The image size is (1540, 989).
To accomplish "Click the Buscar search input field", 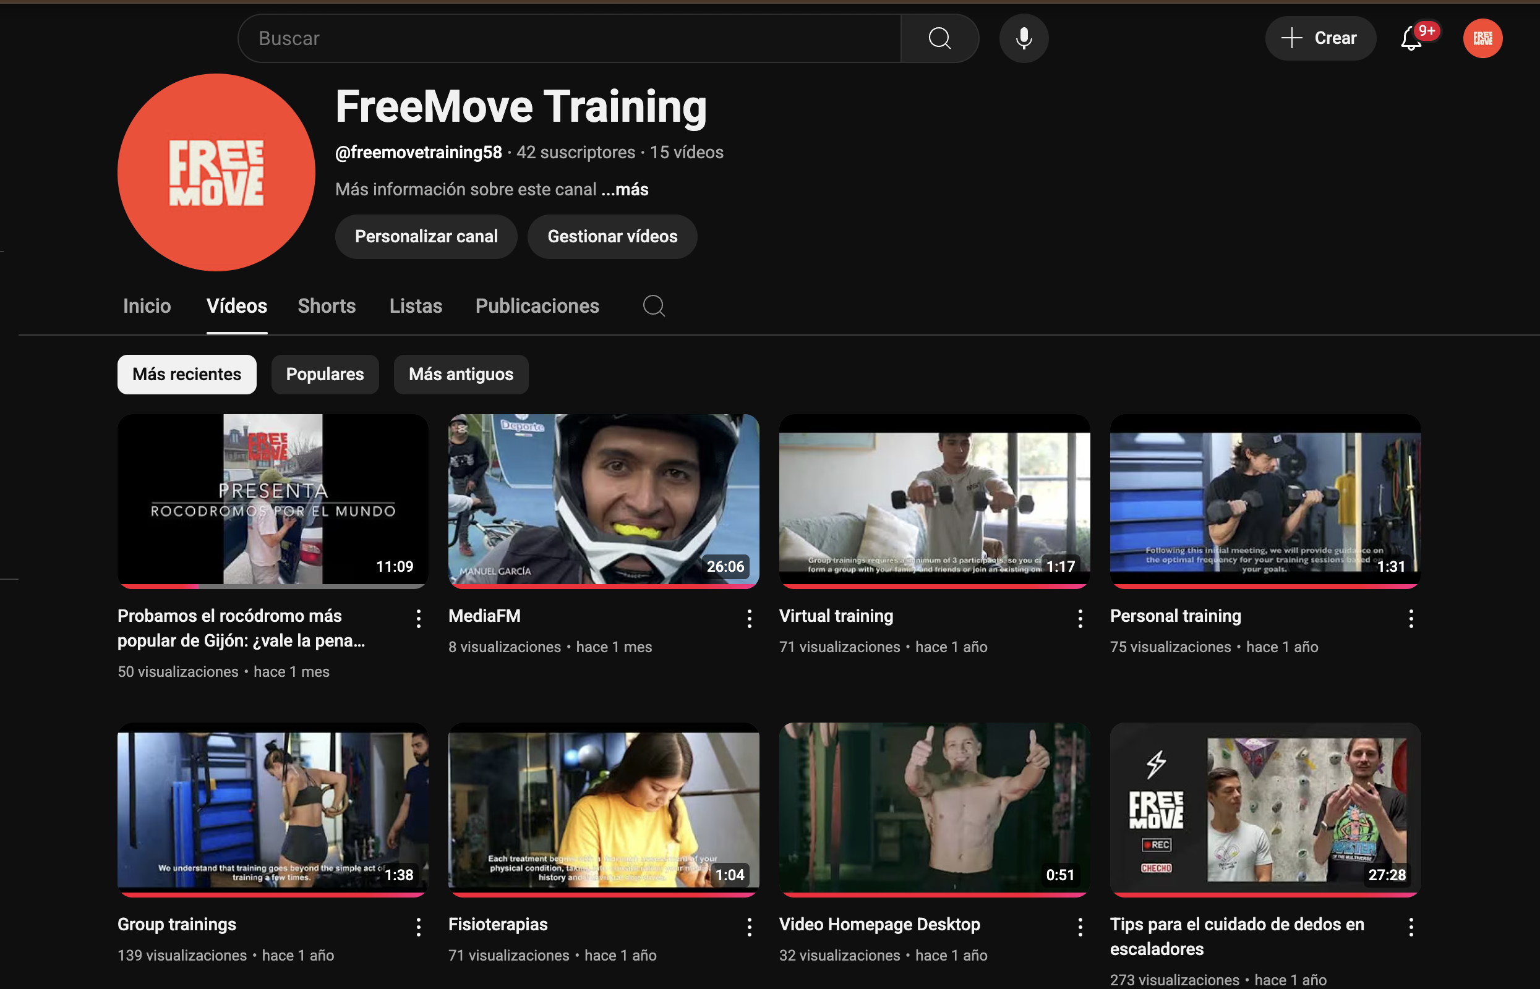I will click(568, 38).
